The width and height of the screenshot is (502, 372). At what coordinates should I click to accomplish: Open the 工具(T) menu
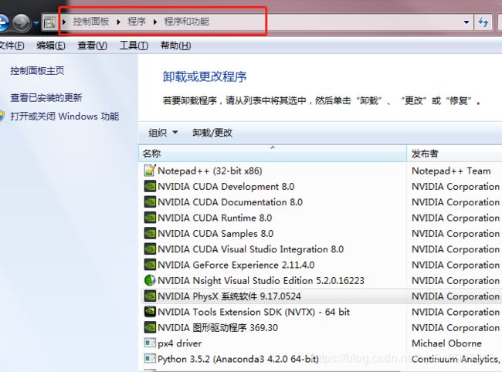coord(134,46)
